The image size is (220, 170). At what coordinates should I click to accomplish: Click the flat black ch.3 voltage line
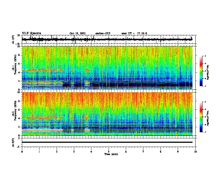(107, 142)
